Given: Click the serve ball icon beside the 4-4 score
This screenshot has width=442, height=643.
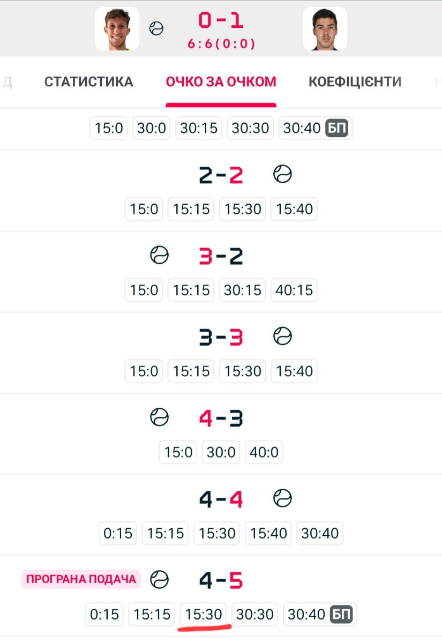Looking at the screenshot, I should coord(282,499).
